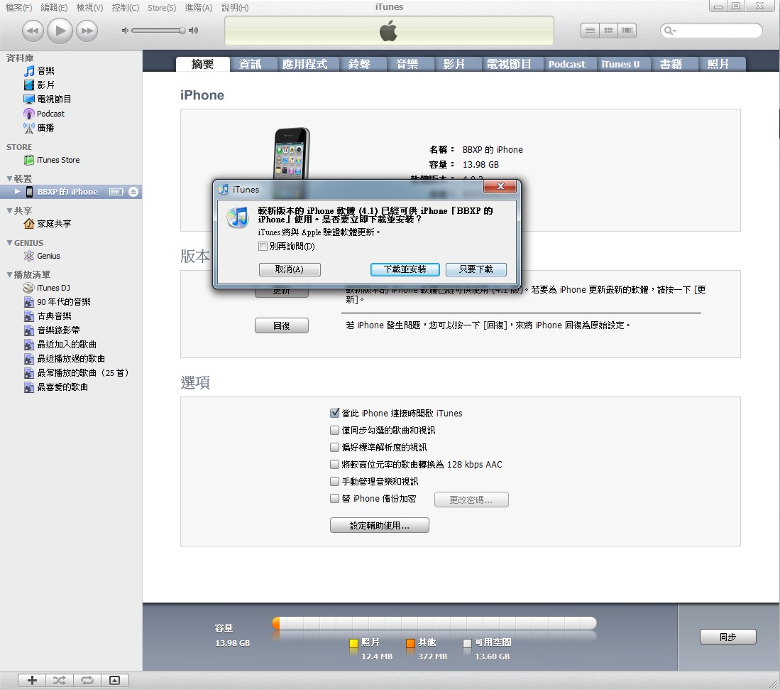
Task: Check 替 iPhone 備份加密
Action: click(x=335, y=498)
